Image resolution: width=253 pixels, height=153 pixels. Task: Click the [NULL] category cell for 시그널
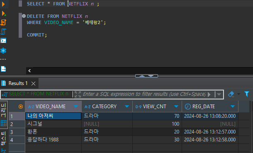pyautogui.click(x=107, y=124)
